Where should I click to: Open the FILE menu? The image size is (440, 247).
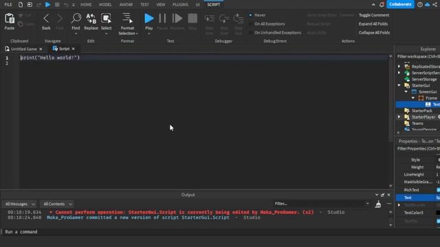tap(8, 5)
